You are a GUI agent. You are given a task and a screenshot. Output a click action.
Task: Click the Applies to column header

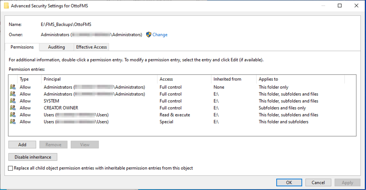268,79
